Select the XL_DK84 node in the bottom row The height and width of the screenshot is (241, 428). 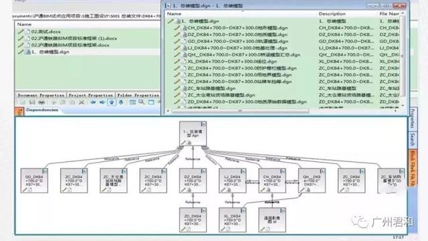[x=233, y=220]
